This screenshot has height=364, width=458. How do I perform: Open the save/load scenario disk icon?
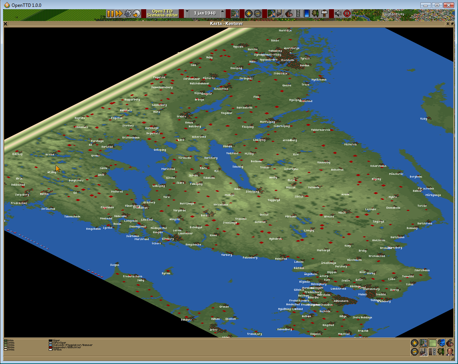click(137, 13)
